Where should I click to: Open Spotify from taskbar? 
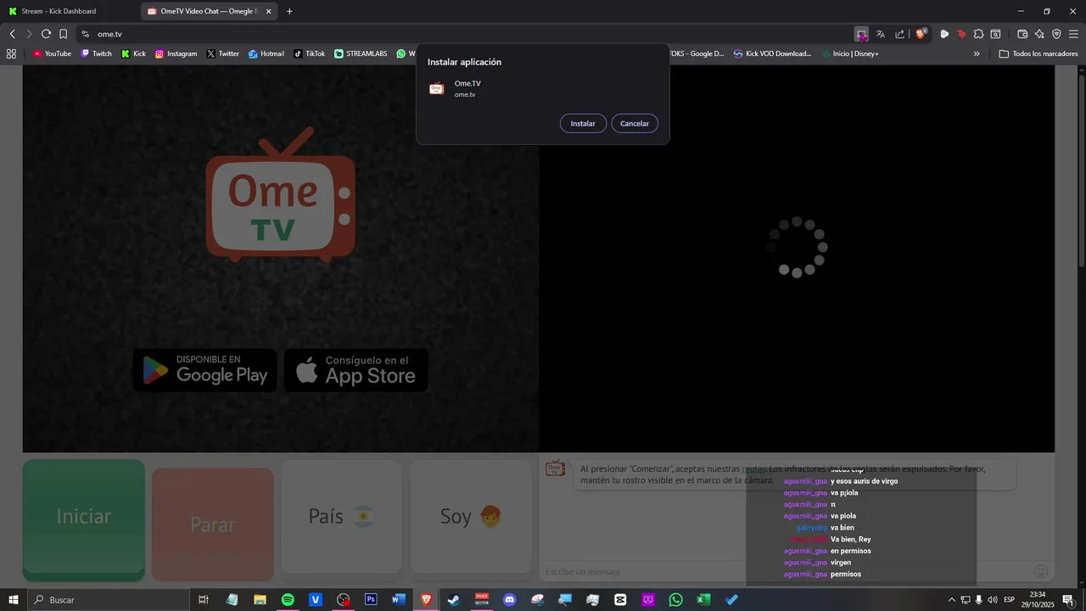click(x=288, y=600)
